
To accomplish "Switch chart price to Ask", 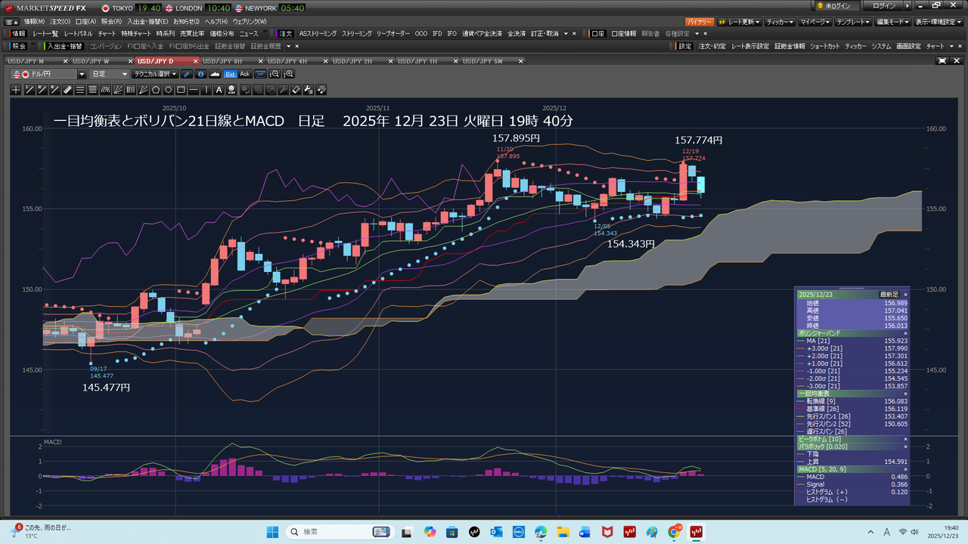I will 244,74.
